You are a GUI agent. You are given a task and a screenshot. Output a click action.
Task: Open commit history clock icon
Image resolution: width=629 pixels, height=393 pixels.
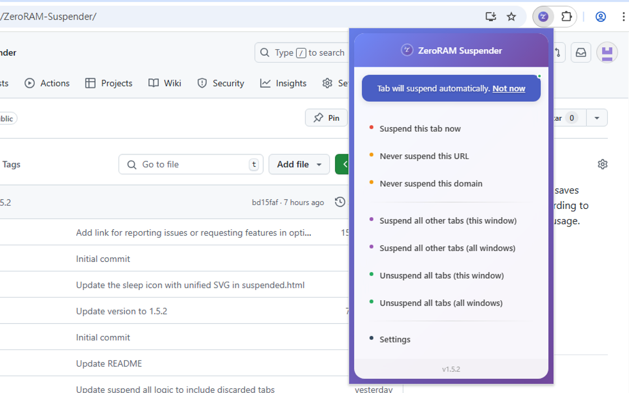tap(340, 202)
